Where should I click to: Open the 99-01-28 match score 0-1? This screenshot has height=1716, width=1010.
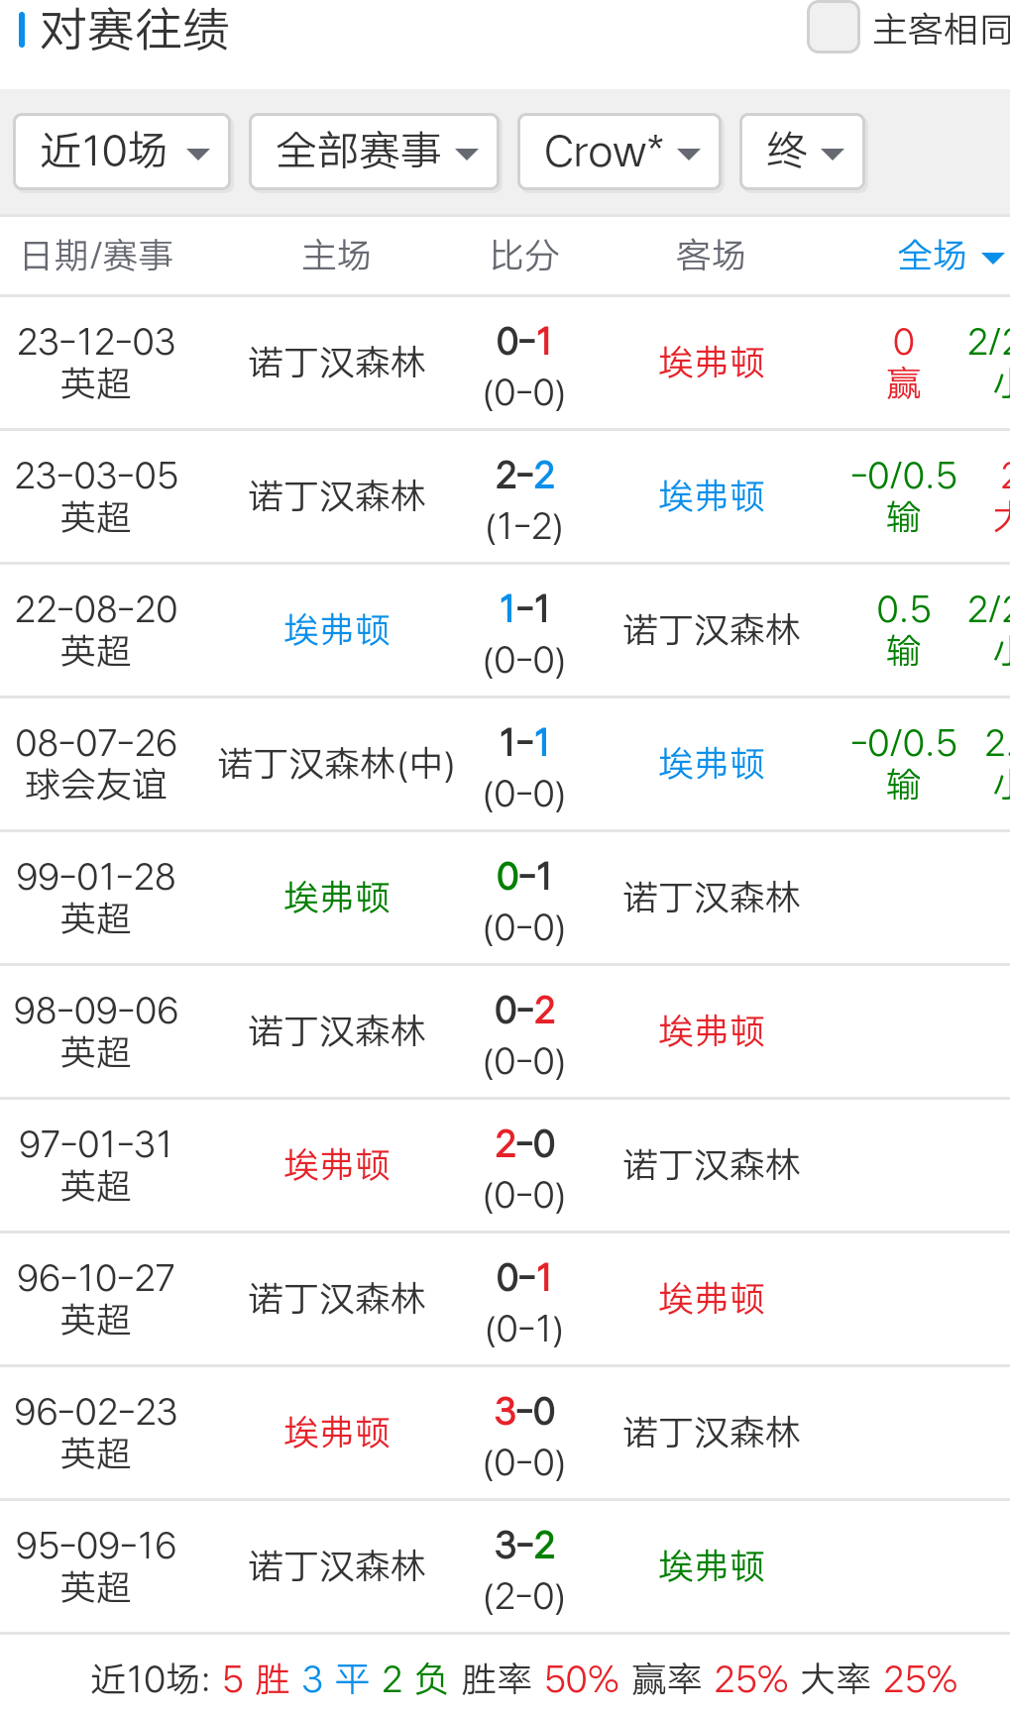(524, 878)
